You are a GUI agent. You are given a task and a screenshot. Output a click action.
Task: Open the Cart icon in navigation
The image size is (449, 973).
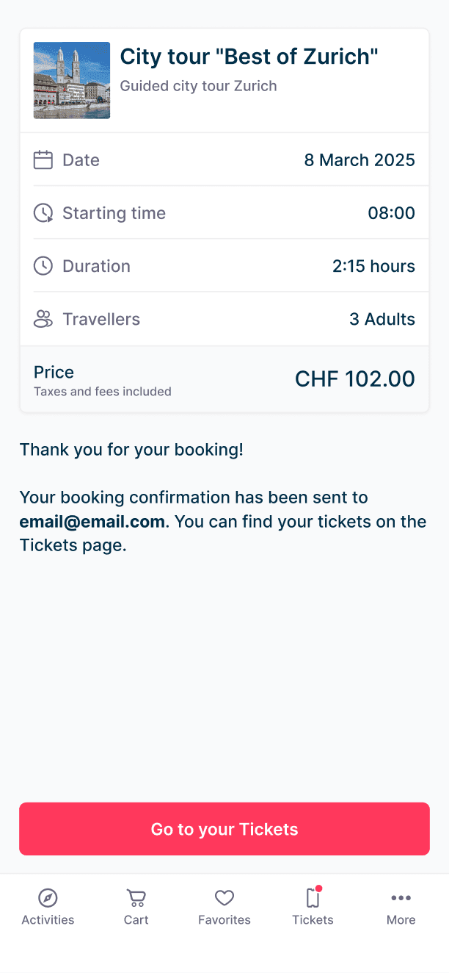tap(136, 898)
